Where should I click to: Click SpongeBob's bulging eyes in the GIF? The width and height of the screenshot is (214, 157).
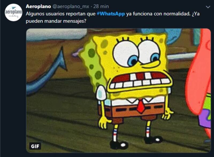[137, 54]
